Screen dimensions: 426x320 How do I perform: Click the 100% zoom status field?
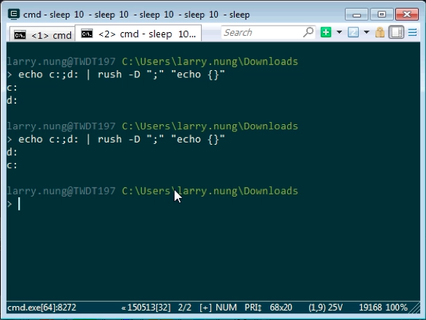click(x=396, y=308)
